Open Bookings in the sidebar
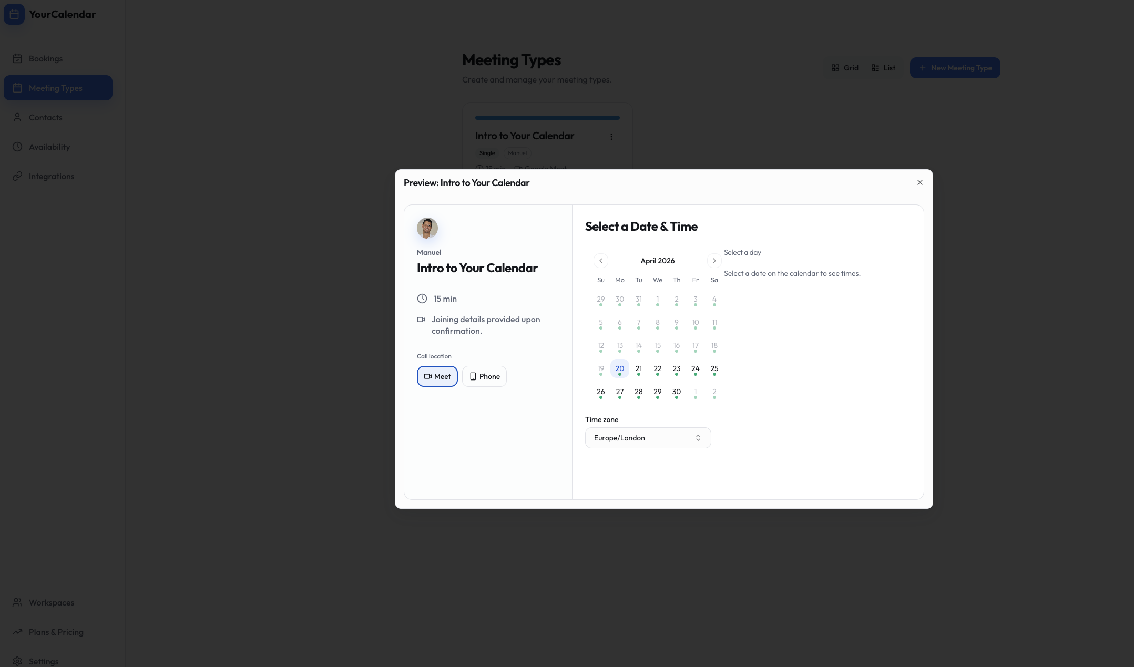The height and width of the screenshot is (667, 1134). 58,58
